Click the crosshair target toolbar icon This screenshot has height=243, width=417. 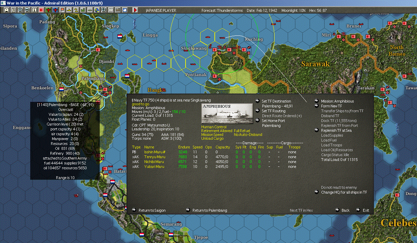(x=104, y=10)
